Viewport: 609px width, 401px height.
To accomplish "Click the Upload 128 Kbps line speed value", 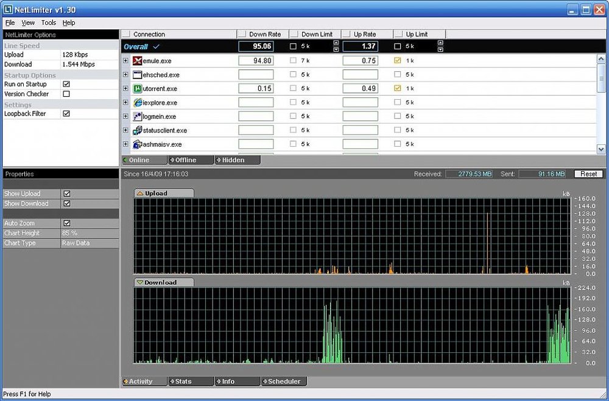I will tap(75, 55).
